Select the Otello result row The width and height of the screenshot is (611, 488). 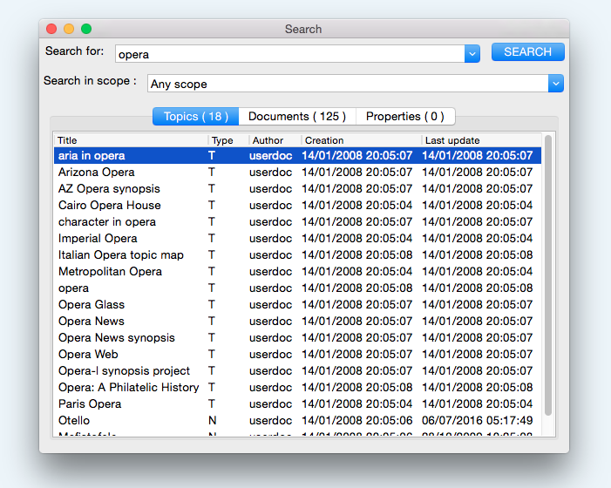[74, 421]
